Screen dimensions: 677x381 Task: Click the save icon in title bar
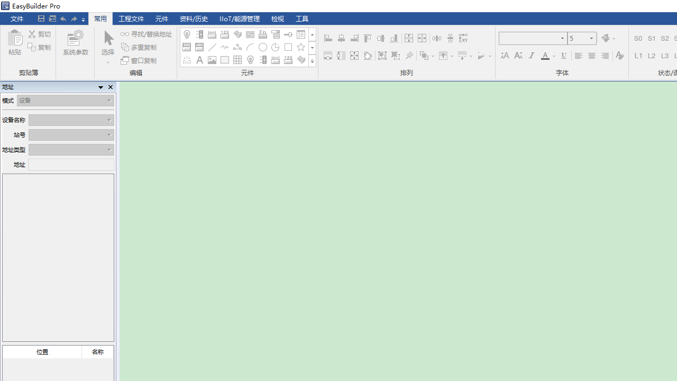[x=41, y=19]
